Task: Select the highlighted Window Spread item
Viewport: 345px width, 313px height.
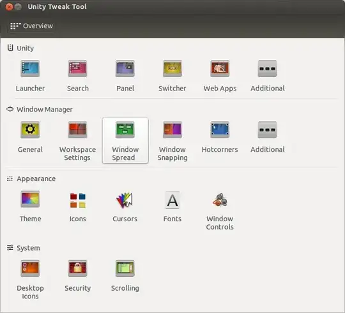Action: click(125, 140)
